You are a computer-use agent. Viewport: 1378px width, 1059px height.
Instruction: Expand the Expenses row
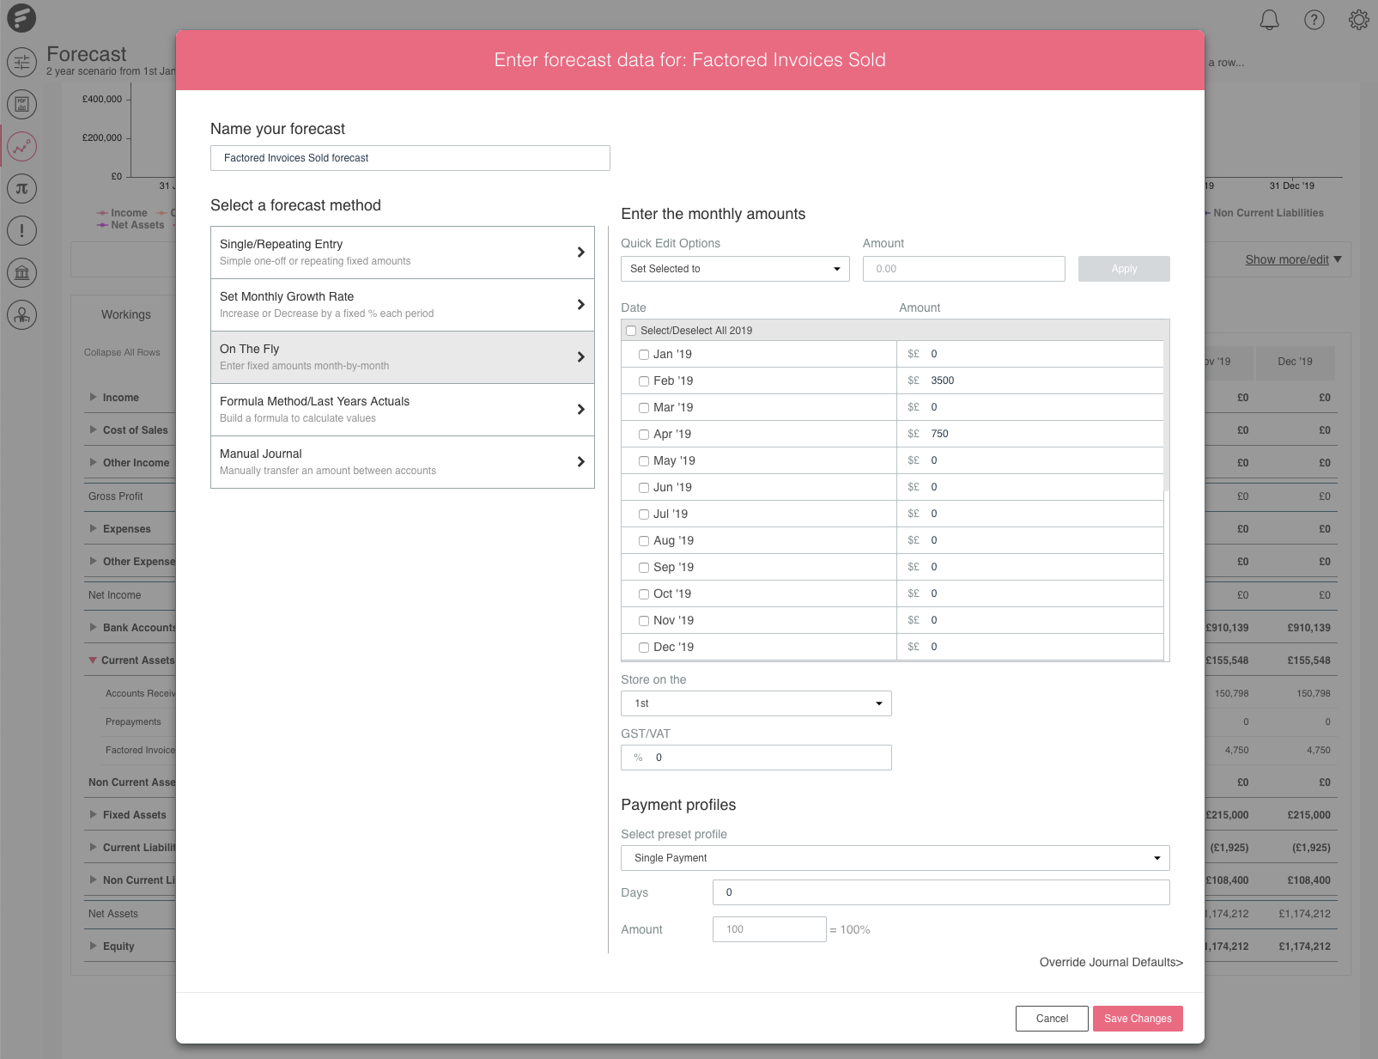pos(93,528)
